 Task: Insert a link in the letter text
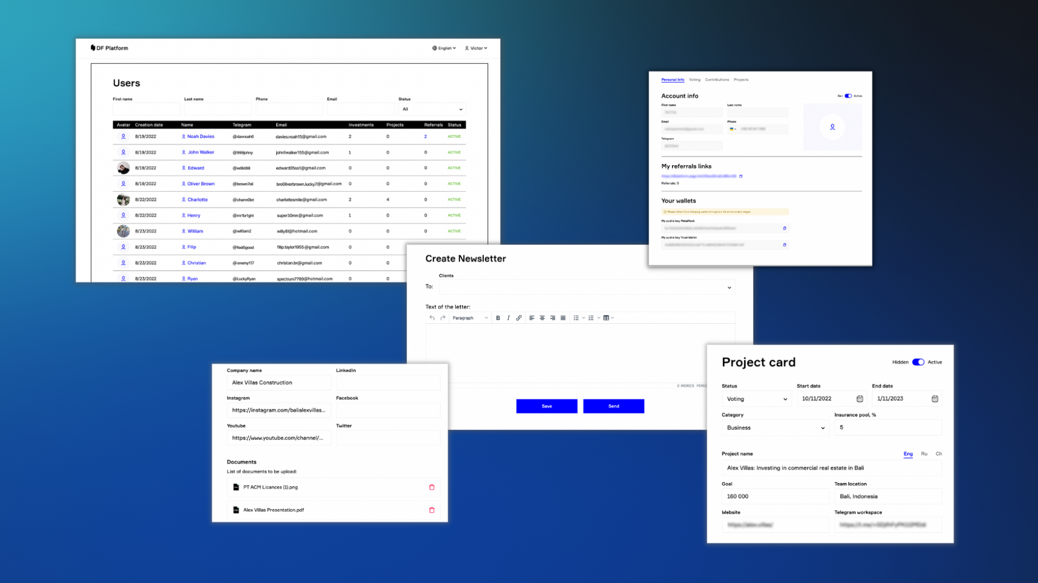click(519, 317)
